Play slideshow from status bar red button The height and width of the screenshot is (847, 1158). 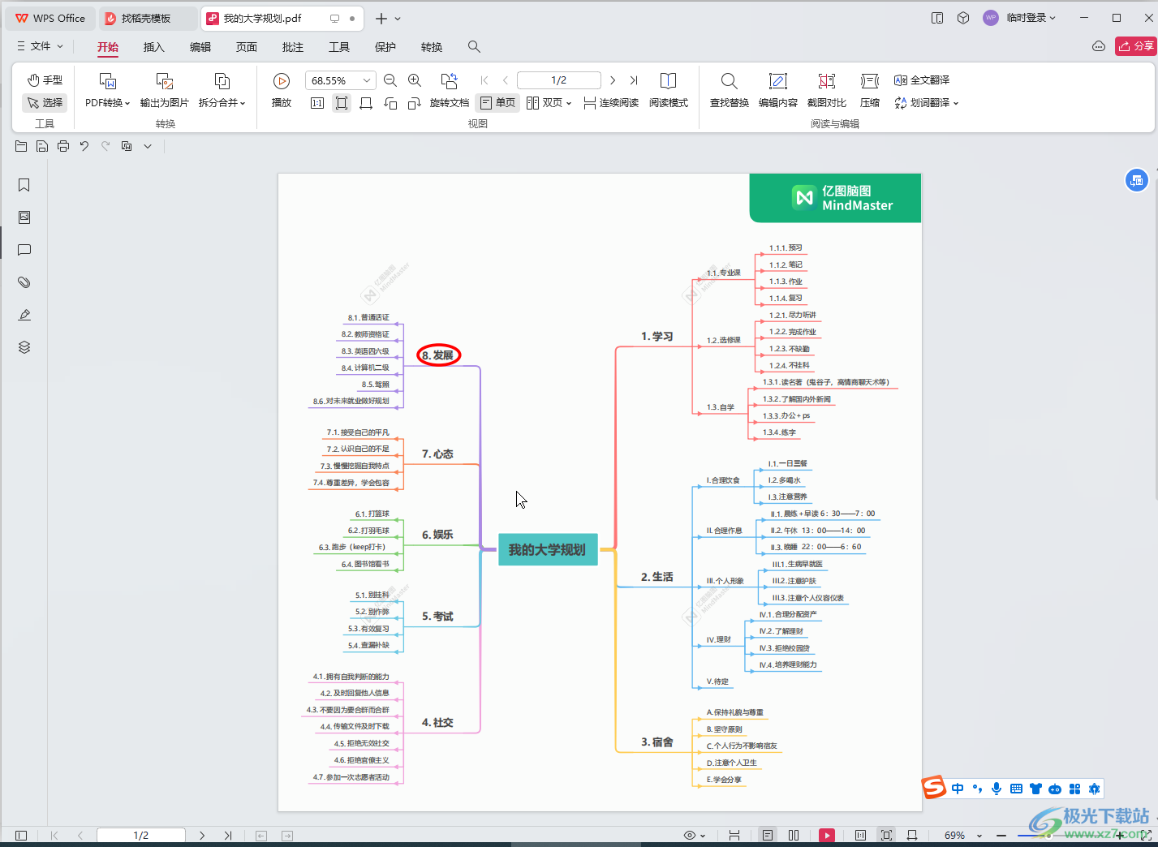(x=827, y=835)
